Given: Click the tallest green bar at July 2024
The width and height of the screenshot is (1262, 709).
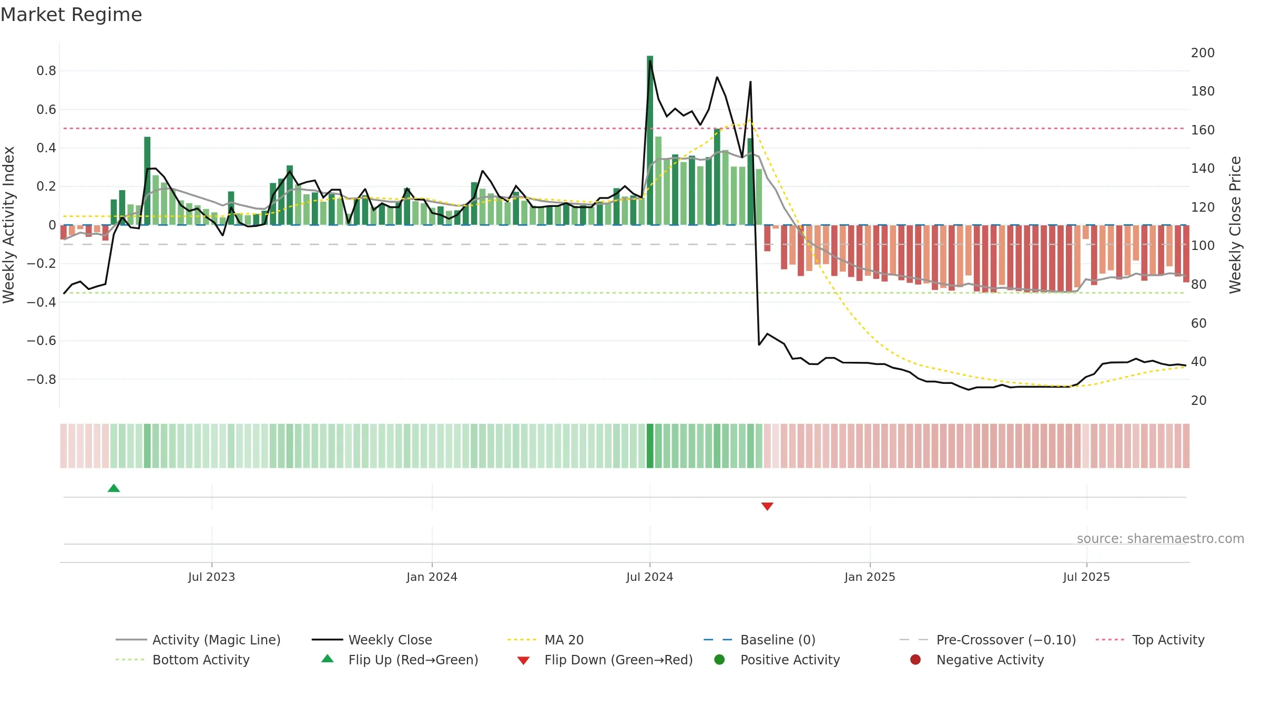Looking at the screenshot, I should pos(650,140).
